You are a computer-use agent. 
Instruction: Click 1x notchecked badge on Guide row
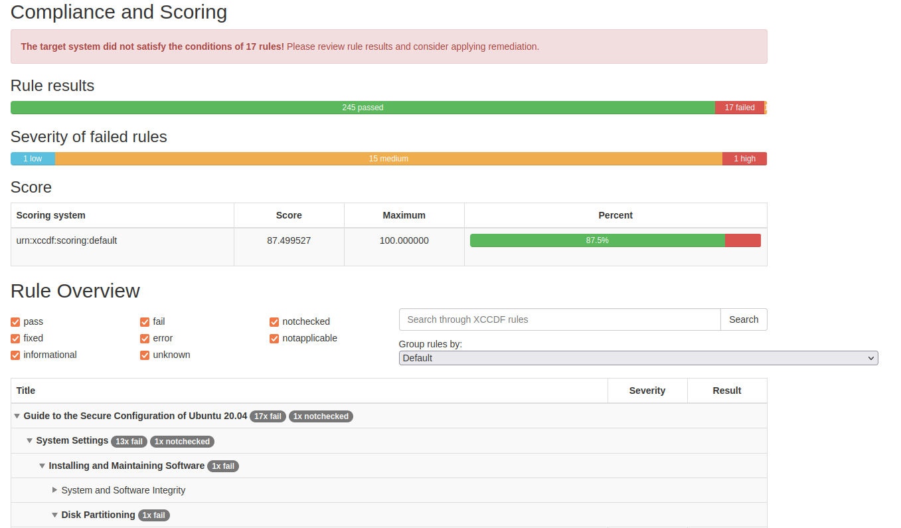click(x=321, y=416)
